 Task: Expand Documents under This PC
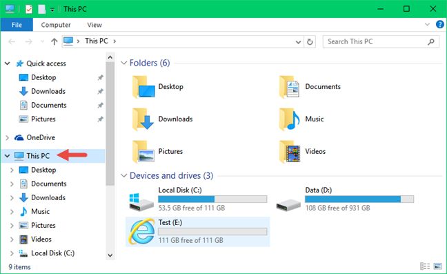point(12,184)
